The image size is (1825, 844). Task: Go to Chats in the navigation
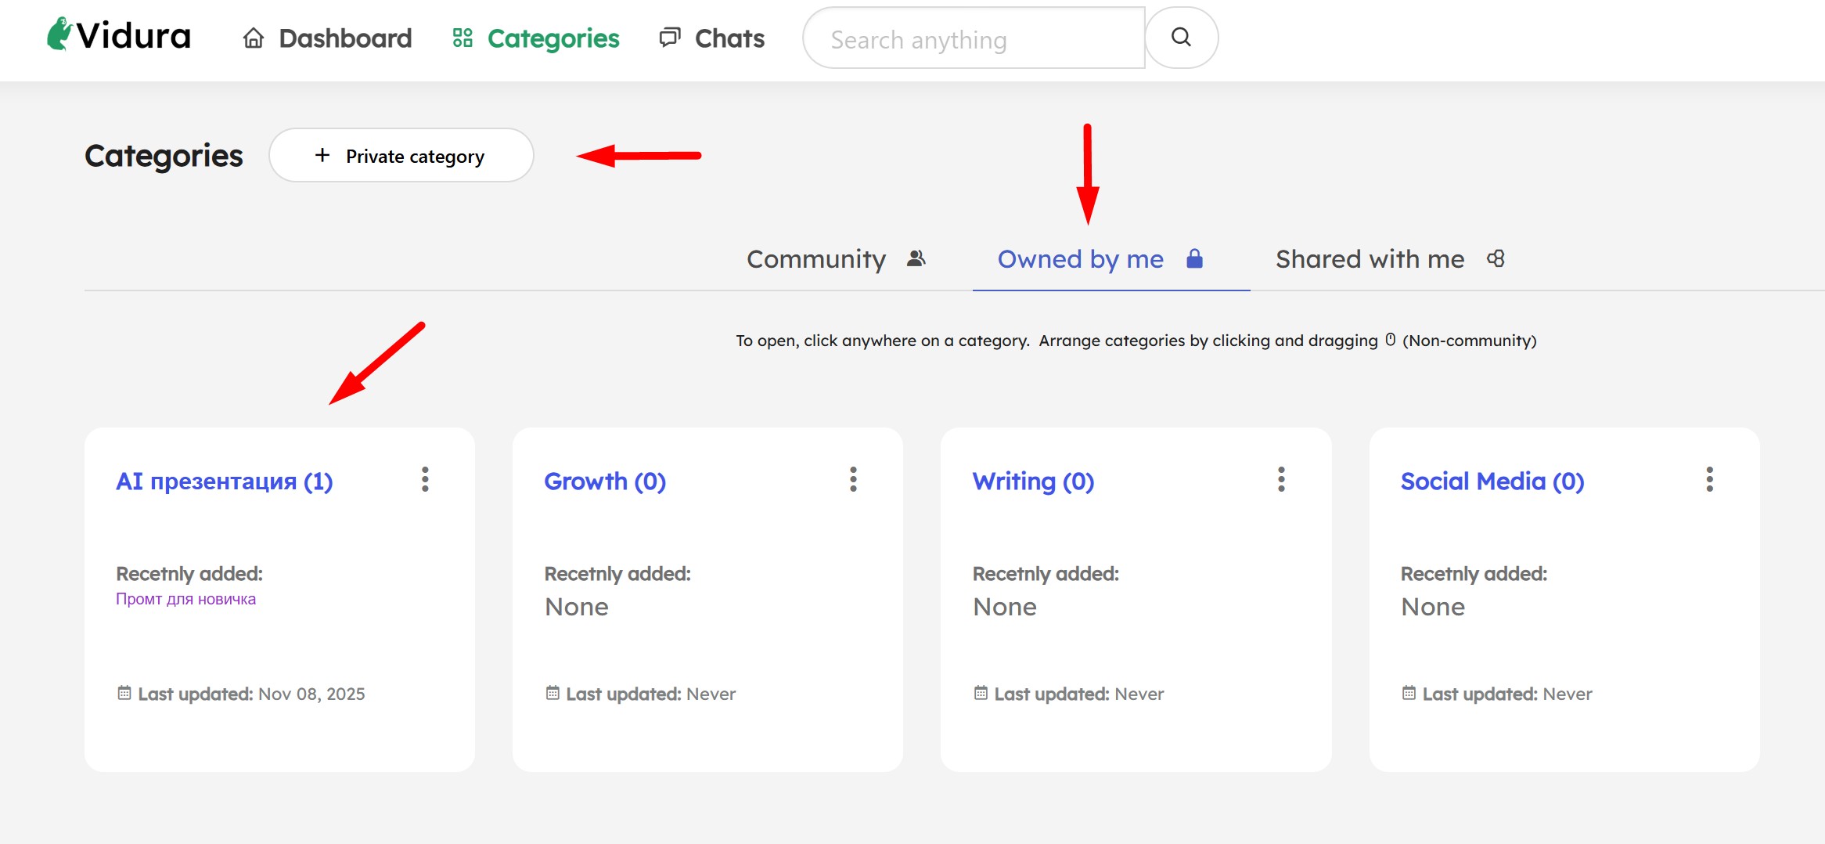click(x=729, y=38)
